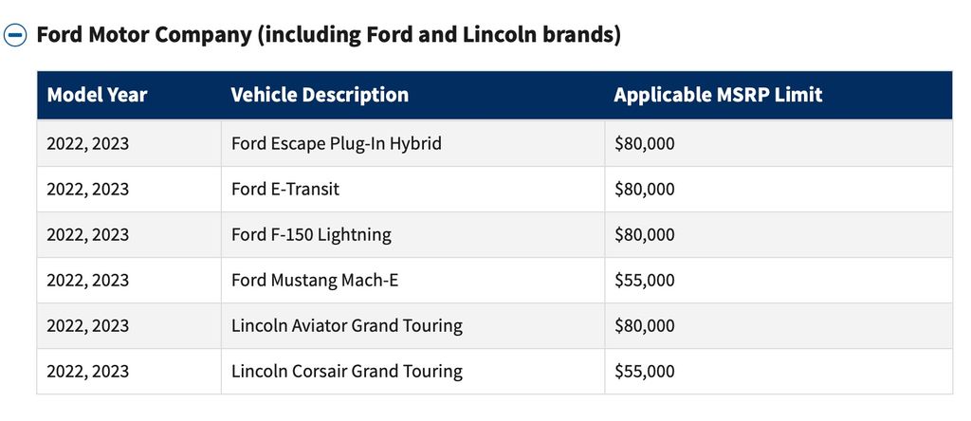Select the Lincoln Aviator Grand Touring cell
This screenshot has width=971, height=421.
click(x=347, y=326)
